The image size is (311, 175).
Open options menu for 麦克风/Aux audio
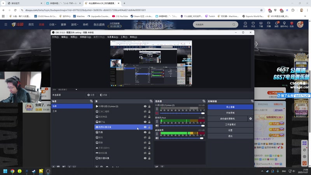coord(157,121)
